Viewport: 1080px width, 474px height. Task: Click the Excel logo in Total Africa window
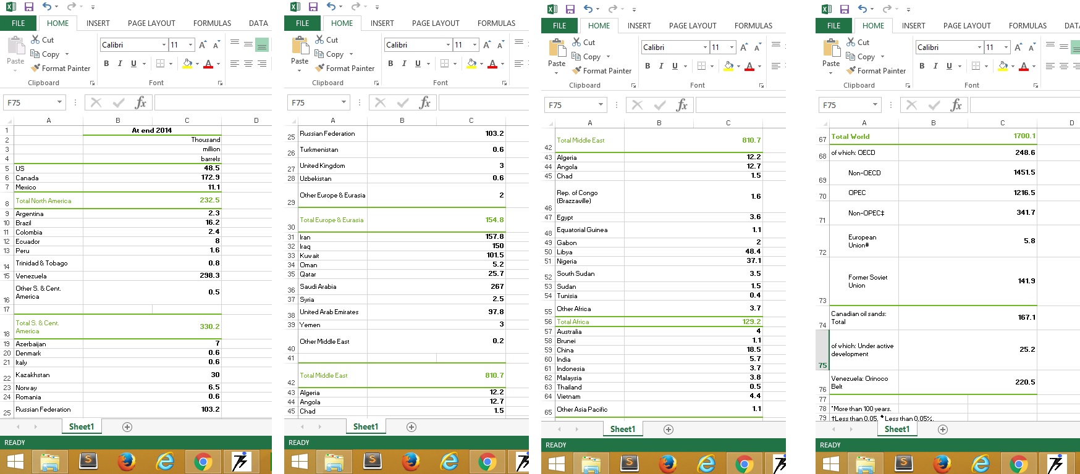[552, 9]
